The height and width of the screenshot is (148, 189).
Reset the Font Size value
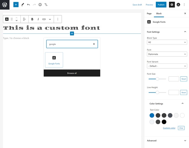184,79
